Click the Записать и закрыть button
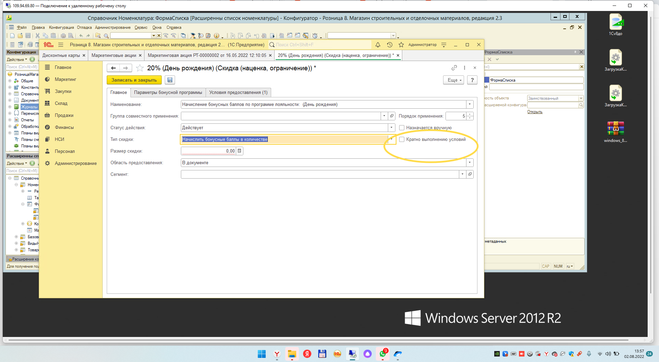The height and width of the screenshot is (362, 659). tap(134, 80)
